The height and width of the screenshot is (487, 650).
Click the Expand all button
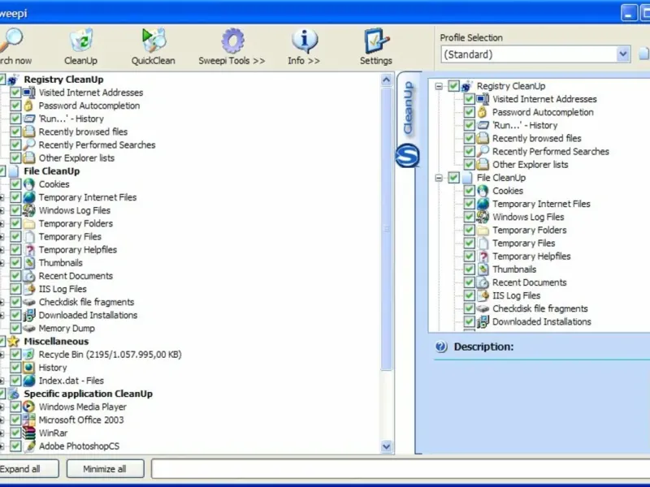[x=28, y=469]
